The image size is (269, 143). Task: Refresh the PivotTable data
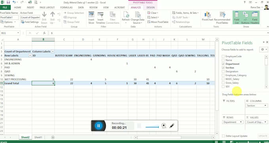[126, 18]
